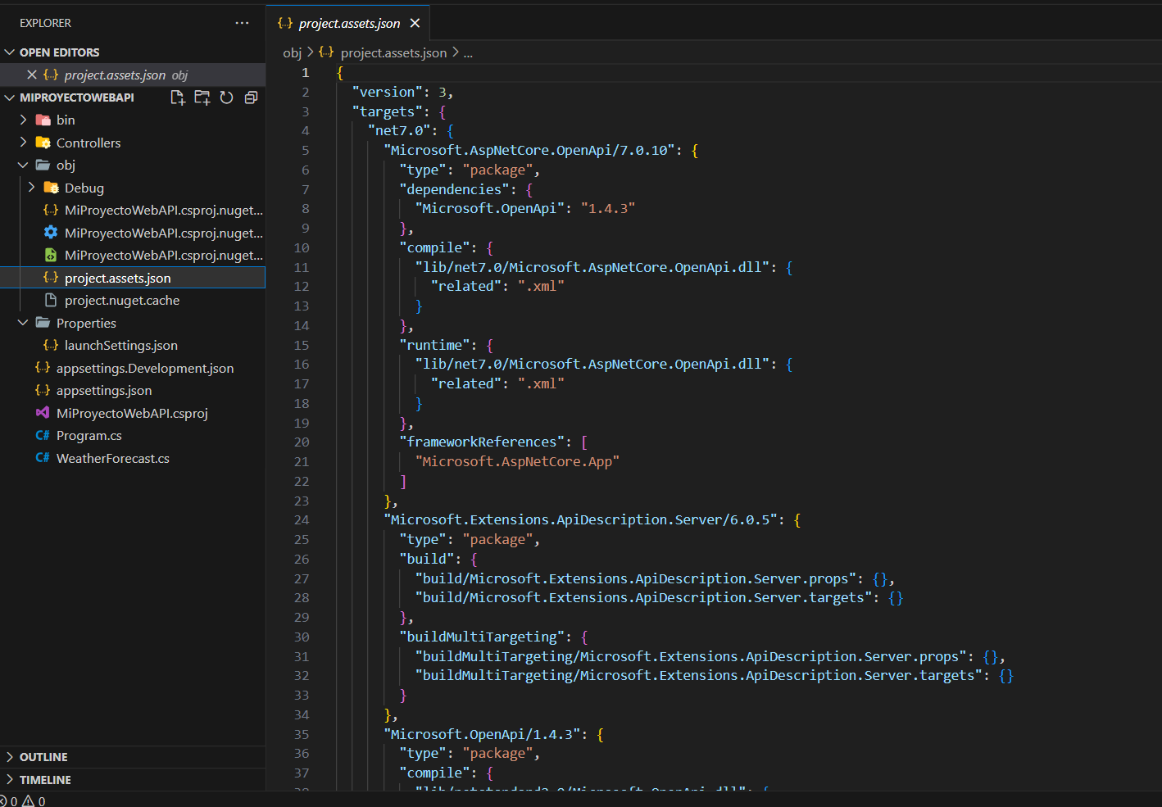Click the warnings count icon in status bar
The width and height of the screenshot is (1162, 807).
click(x=28, y=801)
